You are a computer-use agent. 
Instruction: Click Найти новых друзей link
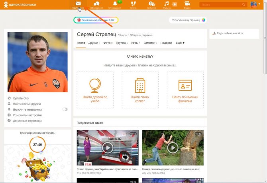click(27, 104)
